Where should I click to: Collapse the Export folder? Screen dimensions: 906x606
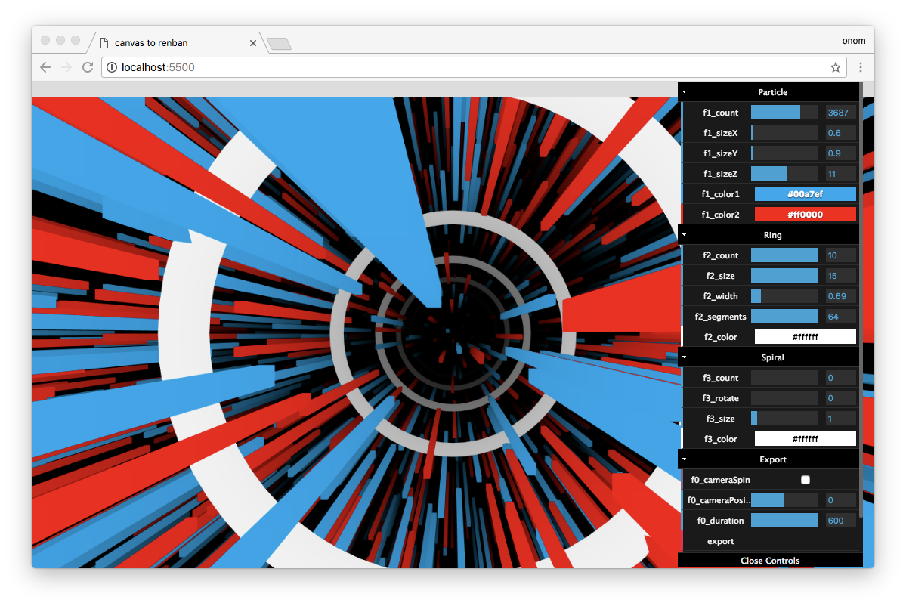tap(768, 460)
